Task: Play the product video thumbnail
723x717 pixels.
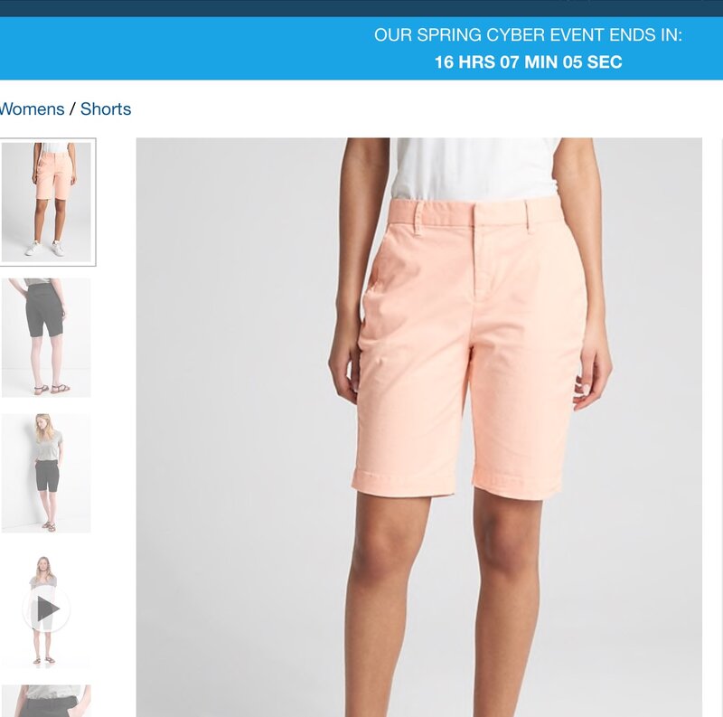Action: [x=46, y=609]
